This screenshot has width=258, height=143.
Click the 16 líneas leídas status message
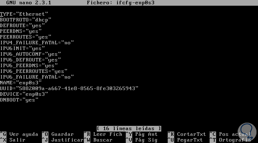point(129,128)
